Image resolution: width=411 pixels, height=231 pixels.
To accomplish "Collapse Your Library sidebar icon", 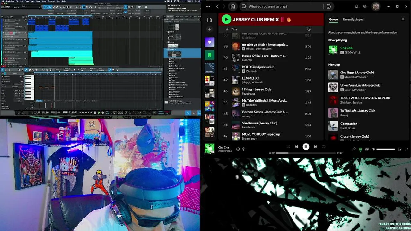I will pos(210,20).
